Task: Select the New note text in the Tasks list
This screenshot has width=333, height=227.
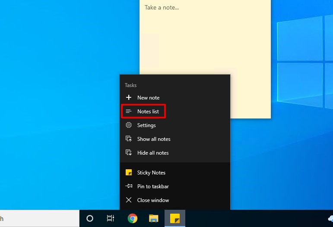Action: 148,98
